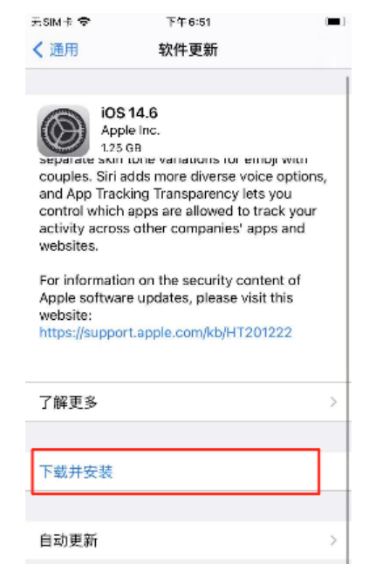Tap the Wi-Fi status icon
The width and height of the screenshot is (369, 564).
tap(84, 22)
